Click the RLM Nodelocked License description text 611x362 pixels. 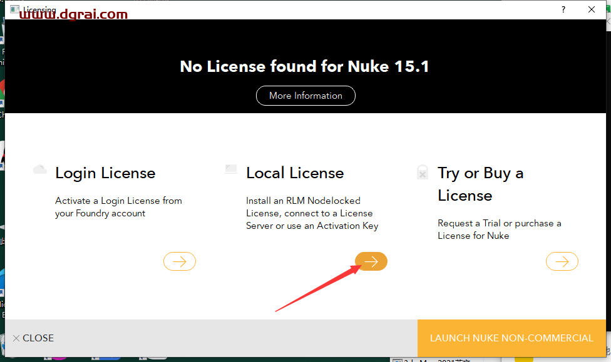pos(312,213)
